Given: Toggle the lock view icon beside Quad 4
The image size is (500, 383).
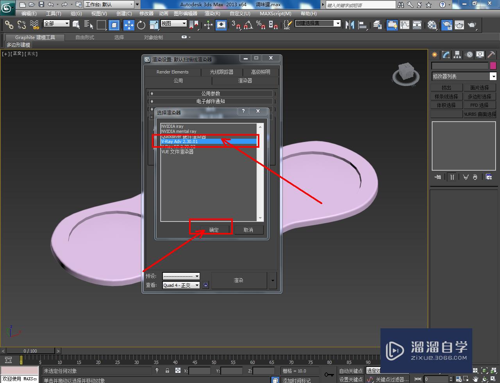Looking at the screenshot, I should point(206,285).
